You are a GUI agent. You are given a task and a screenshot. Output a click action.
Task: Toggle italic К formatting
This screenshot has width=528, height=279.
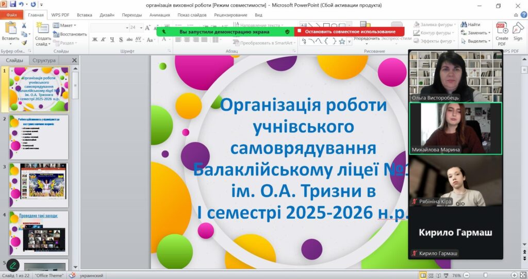coord(103,40)
